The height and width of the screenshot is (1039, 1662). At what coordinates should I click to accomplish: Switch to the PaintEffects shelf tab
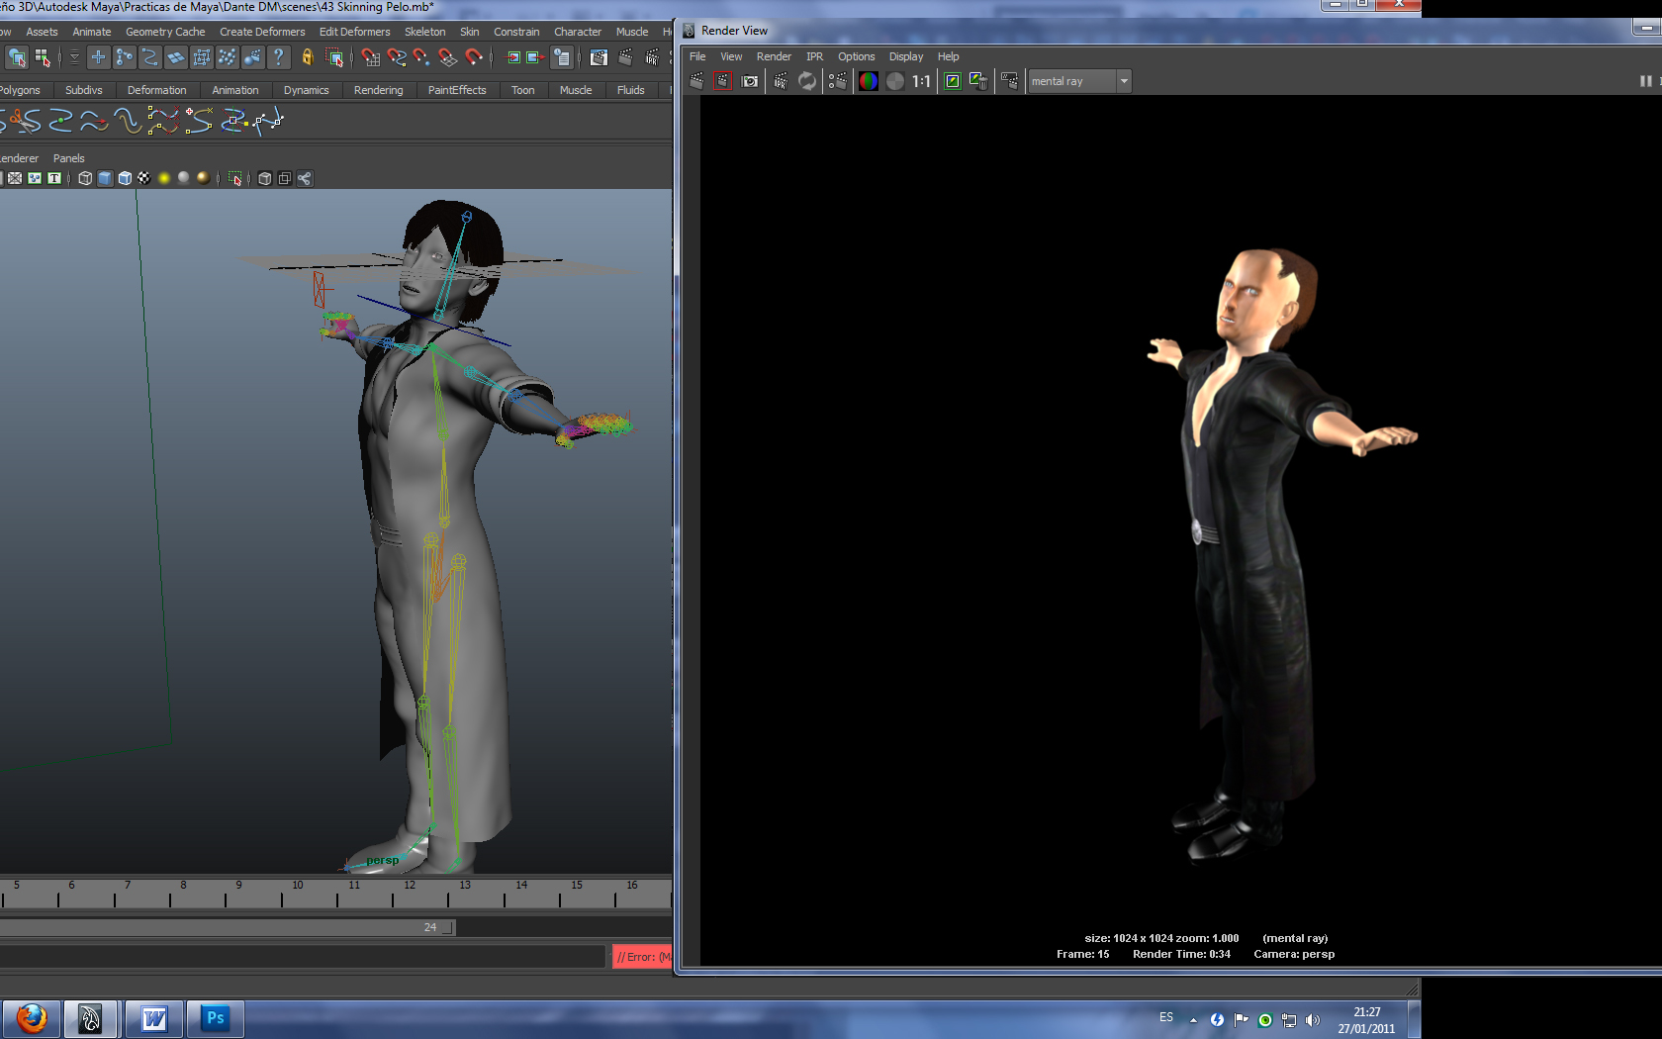click(x=457, y=90)
